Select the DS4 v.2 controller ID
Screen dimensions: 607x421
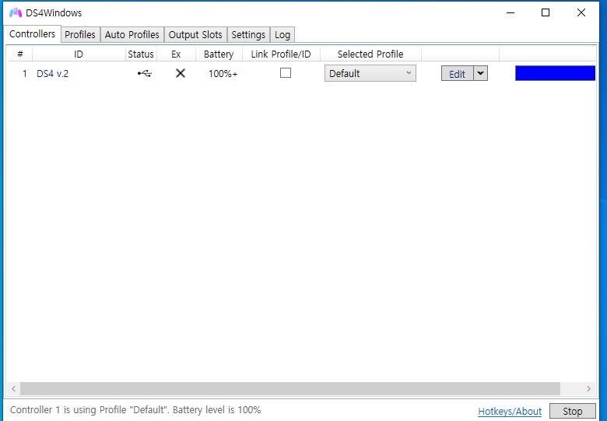(x=53, y=73)
